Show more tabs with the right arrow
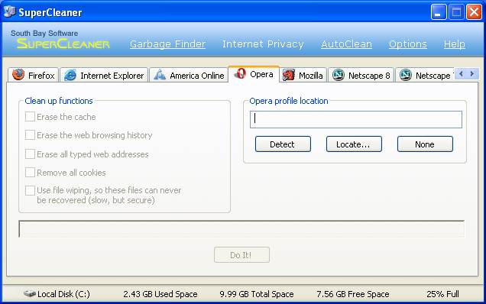The image size is (486, 304). 472,74
